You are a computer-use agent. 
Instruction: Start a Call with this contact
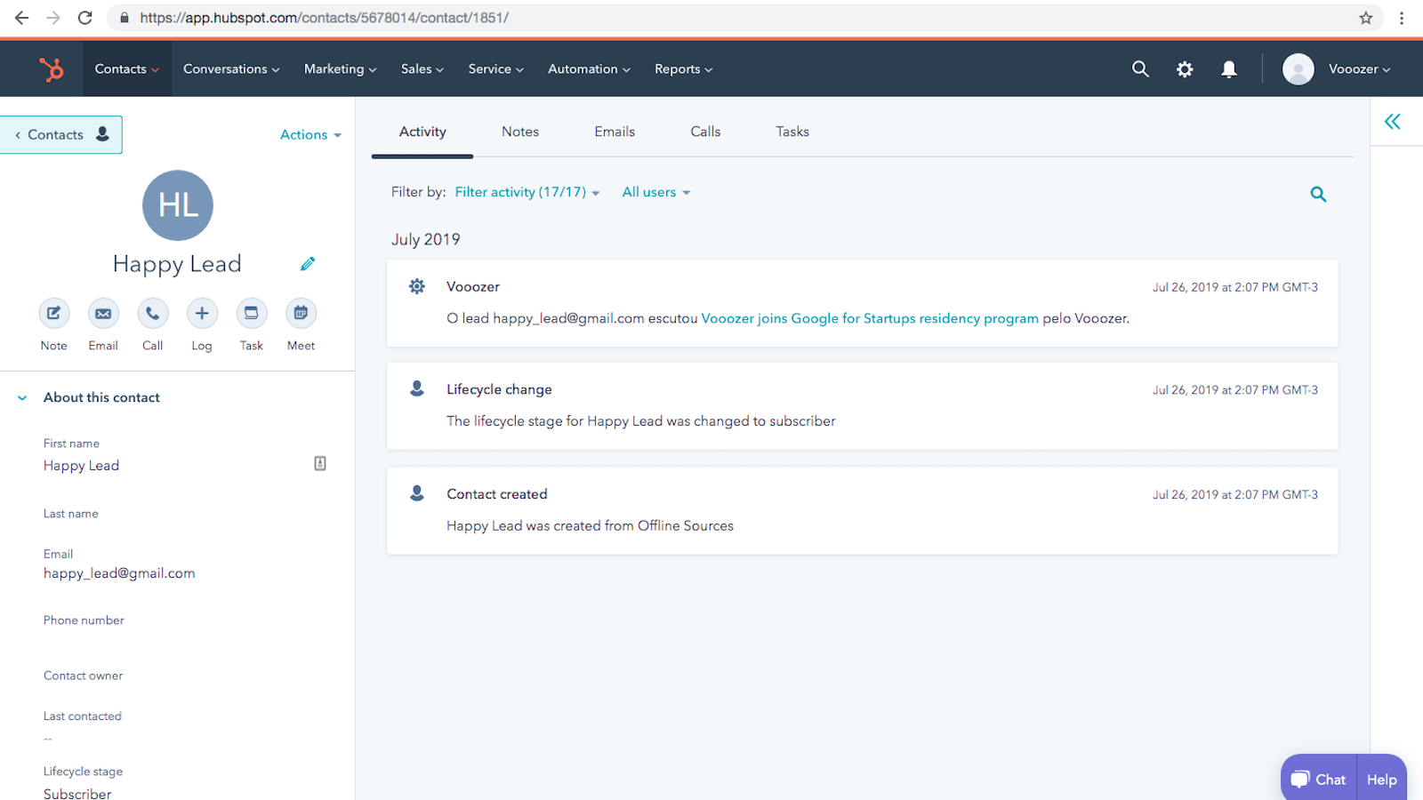tap(152, 313)
